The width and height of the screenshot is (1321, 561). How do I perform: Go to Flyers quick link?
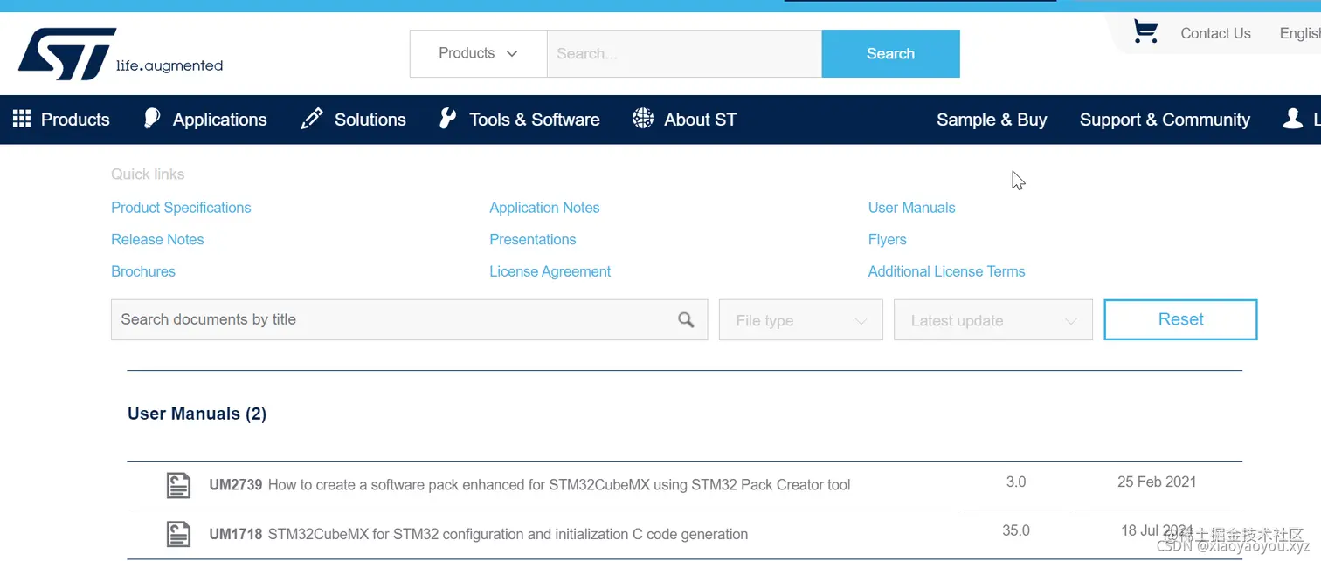(887, 239)
